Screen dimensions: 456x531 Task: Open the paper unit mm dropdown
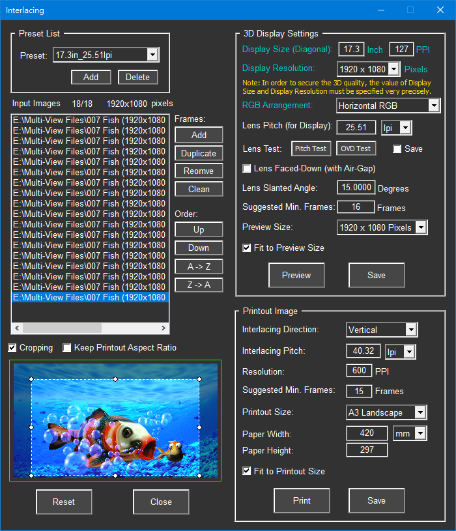pyautogui.click(x=420, y=433)
